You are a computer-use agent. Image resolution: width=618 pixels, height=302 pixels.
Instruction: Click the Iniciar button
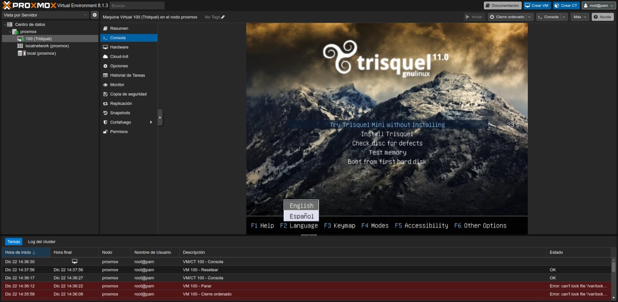point(474,17)
